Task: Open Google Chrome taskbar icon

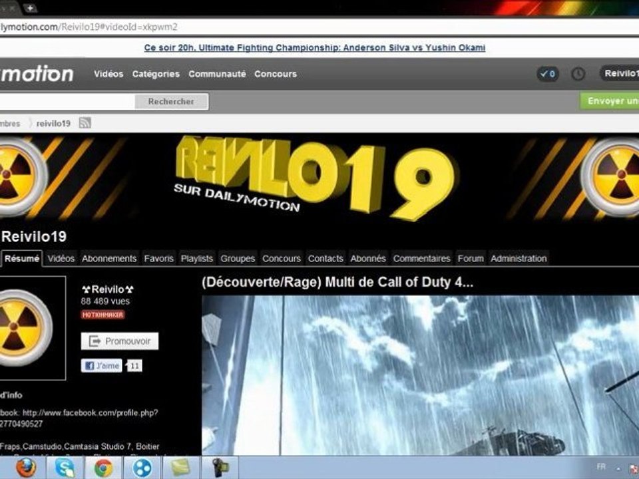Action: (x=104, y=468)
